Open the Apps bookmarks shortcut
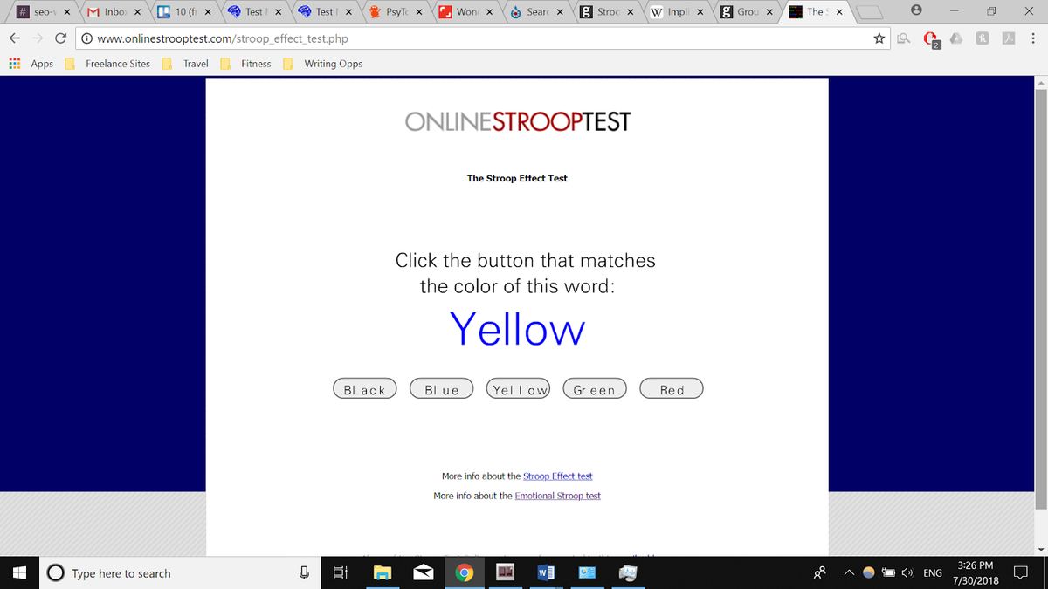 pyautogui.click(x=31, y=64)
